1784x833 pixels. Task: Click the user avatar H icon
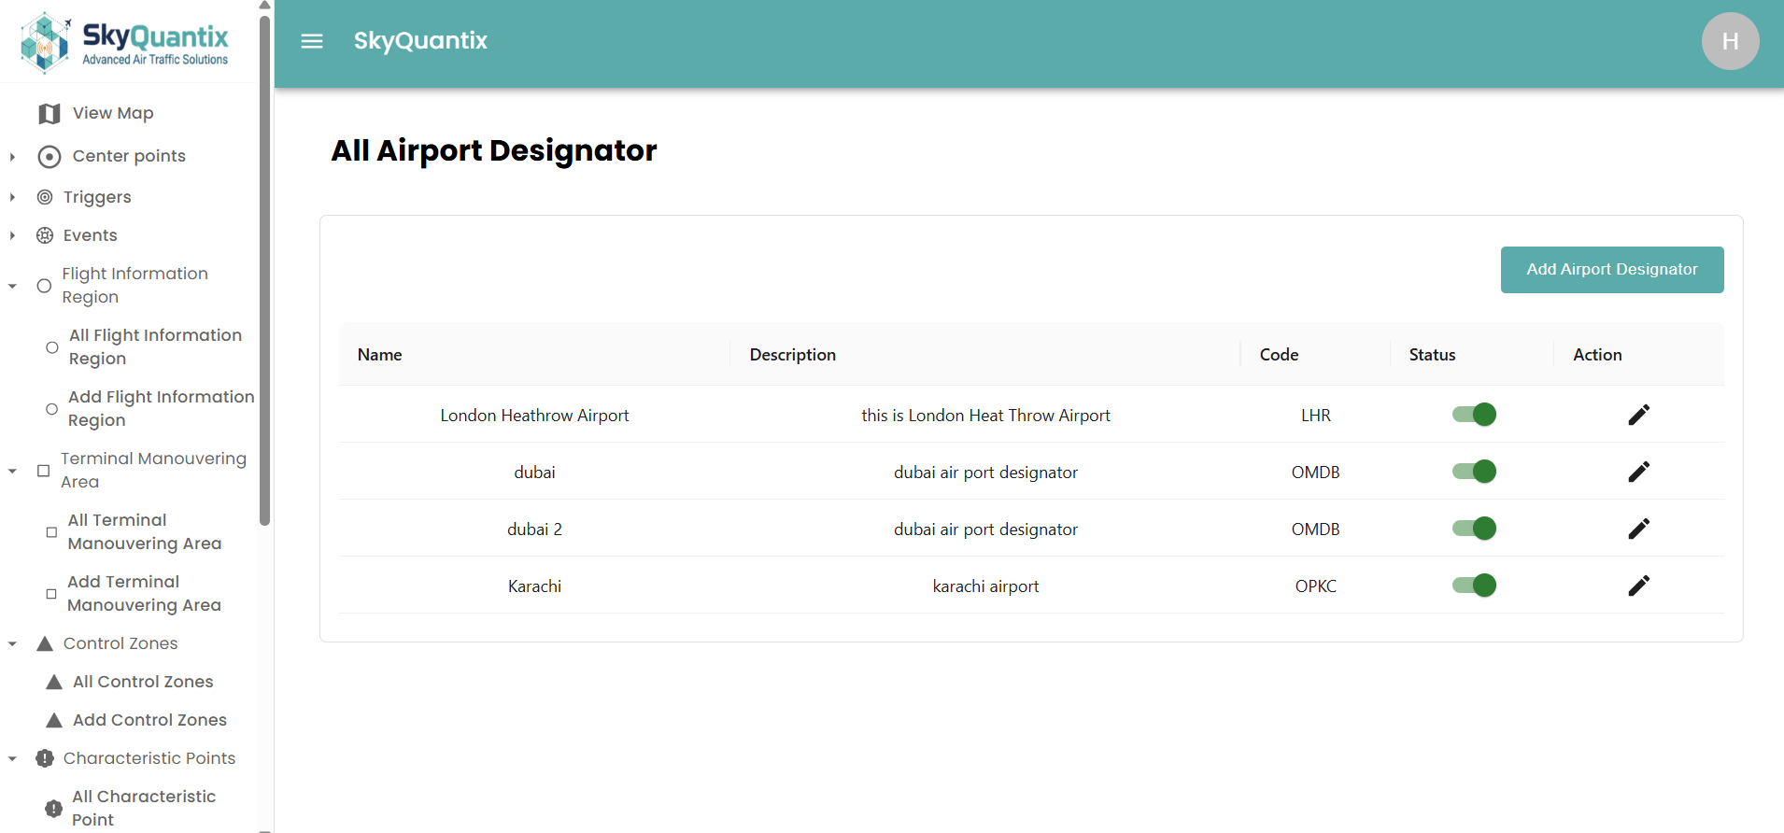tap(1730, 41)
